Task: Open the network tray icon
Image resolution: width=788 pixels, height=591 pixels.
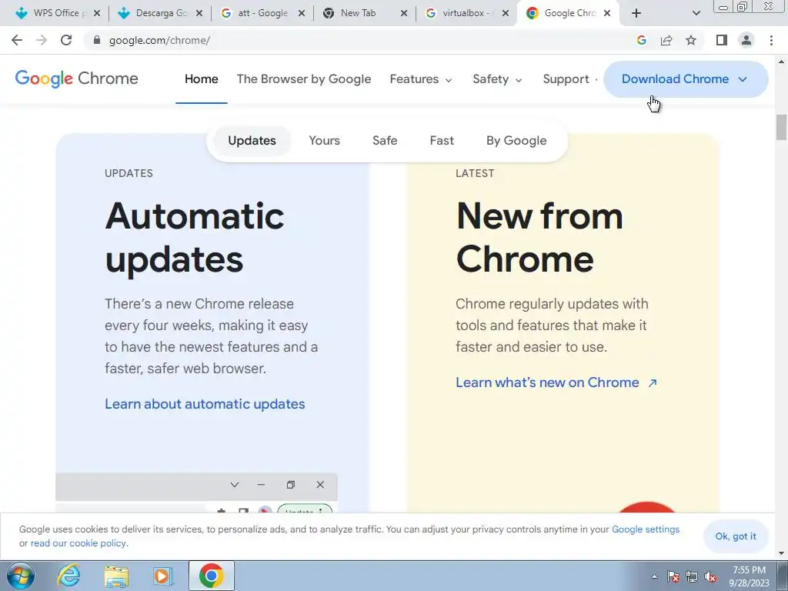Action: pos(692,576)
